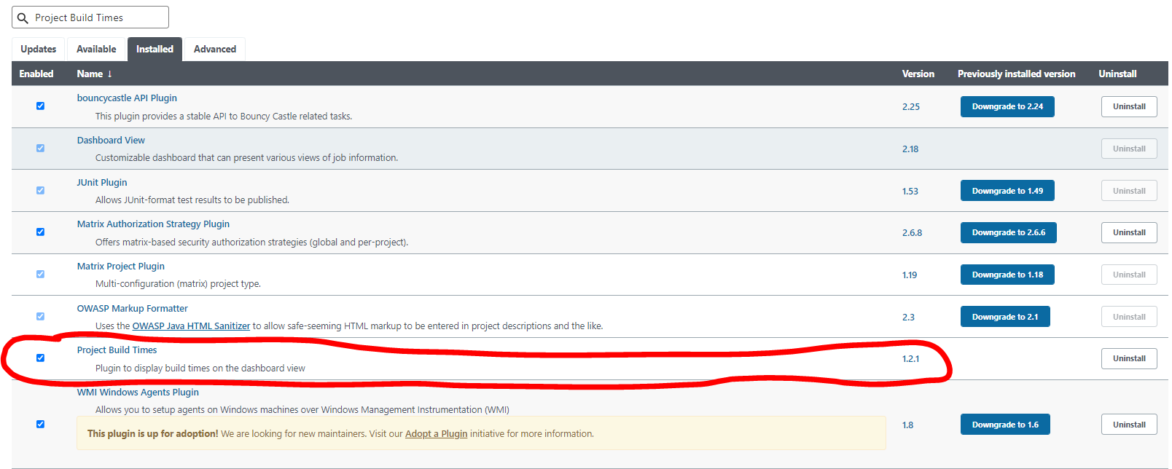Click the Uninstall column header
This screenshot has width=1172, height=469.
[1117, 74]
